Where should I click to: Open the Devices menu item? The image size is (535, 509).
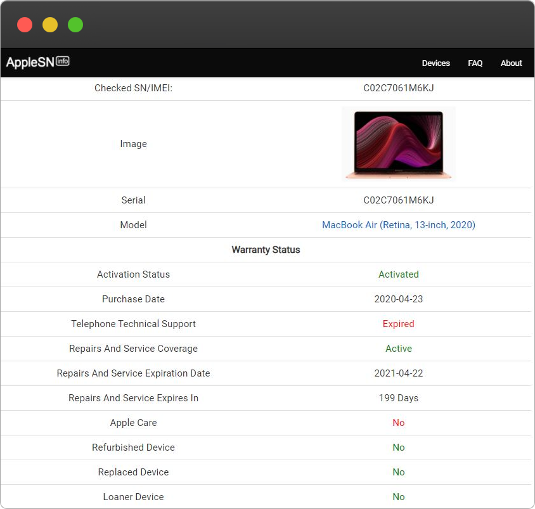click(x=435, y=63)
